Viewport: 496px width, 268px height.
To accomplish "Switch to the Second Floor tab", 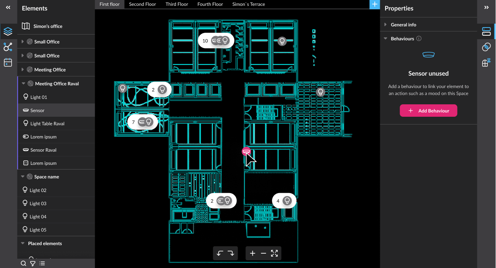I will 142,4.
